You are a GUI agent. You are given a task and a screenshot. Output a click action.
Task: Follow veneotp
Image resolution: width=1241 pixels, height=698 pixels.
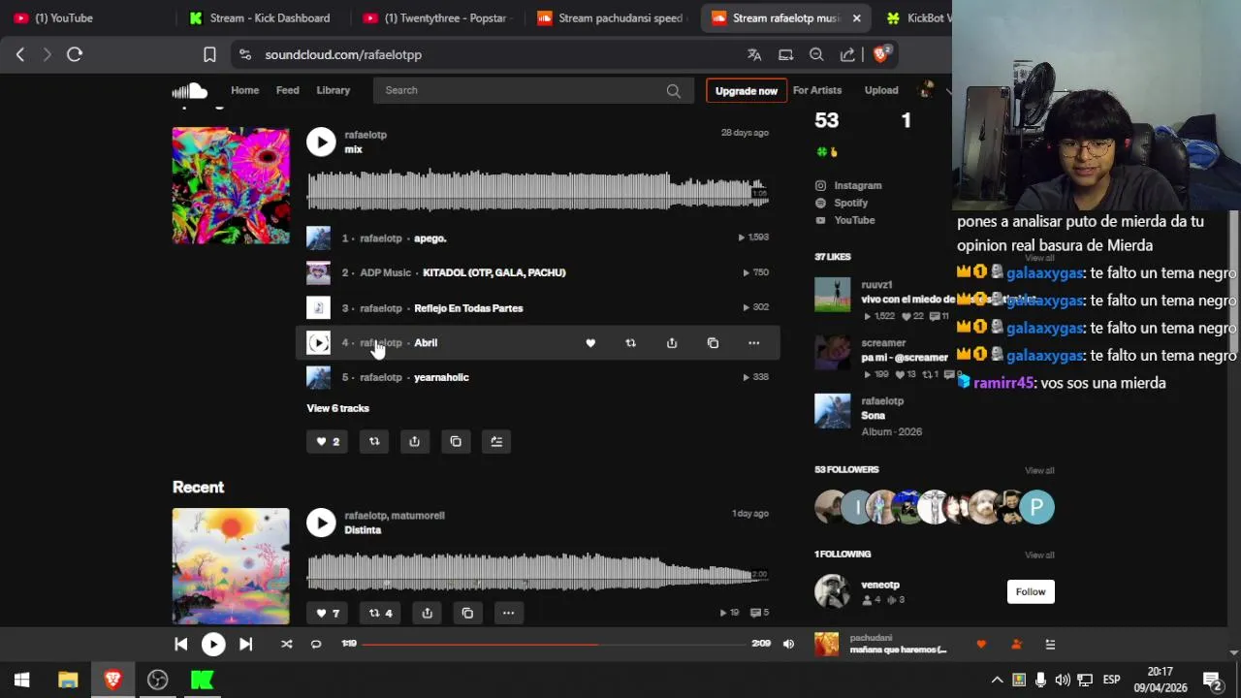click(1031, 591)
